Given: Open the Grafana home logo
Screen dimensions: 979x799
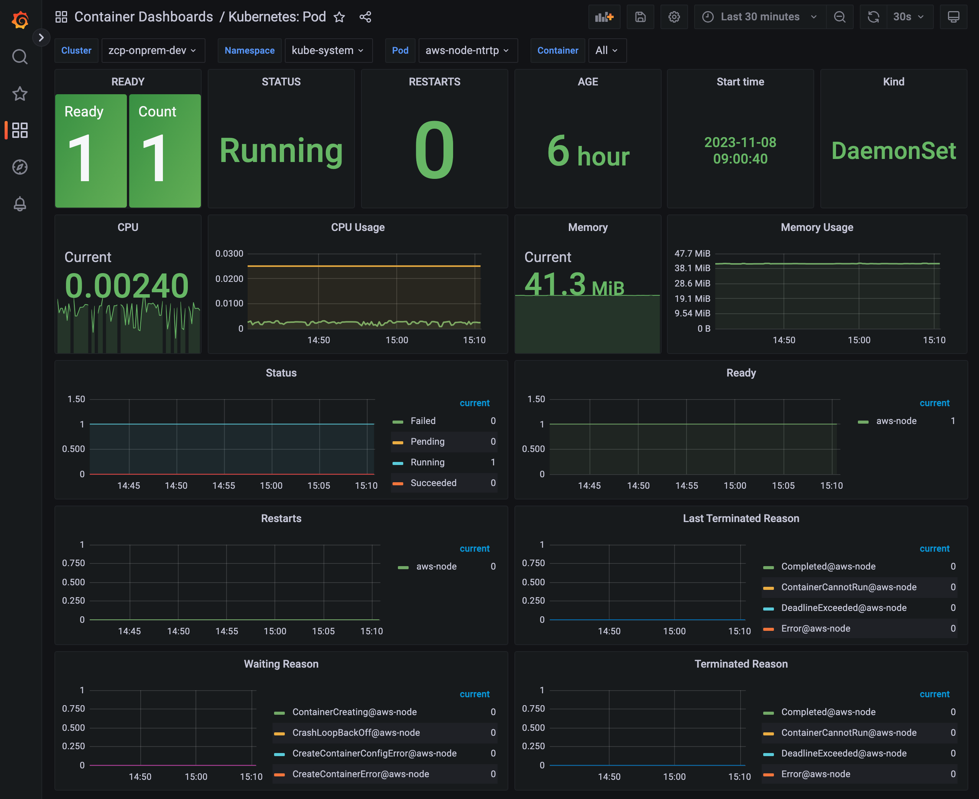Looking at the screenshot, I should (20, 20).
